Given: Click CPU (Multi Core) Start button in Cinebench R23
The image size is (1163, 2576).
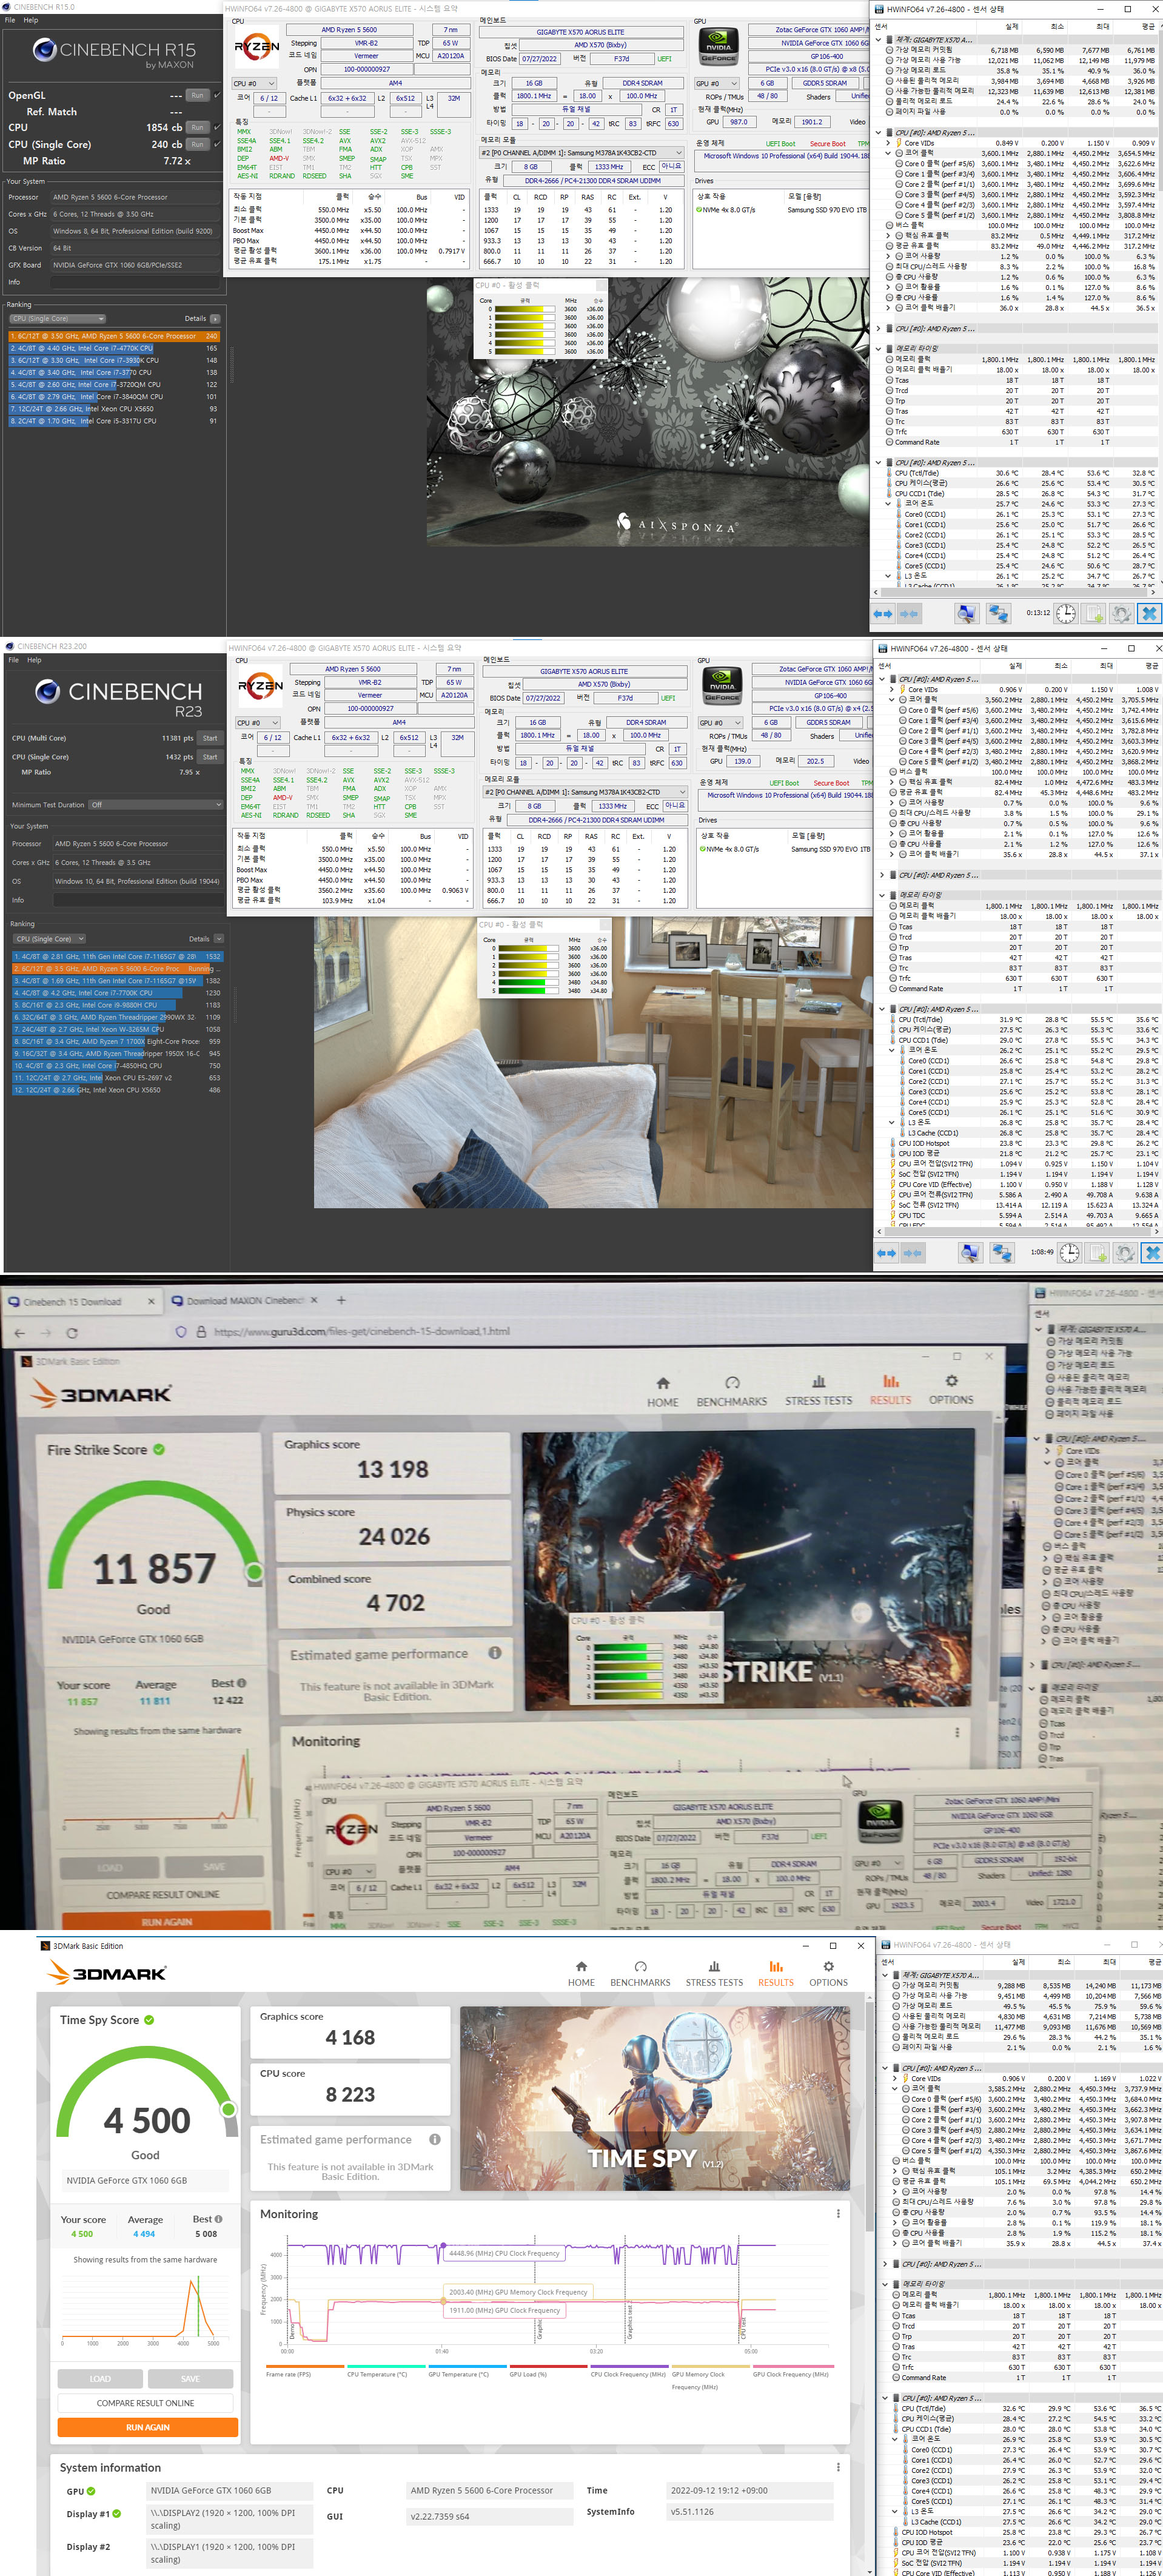Looking at the screenshot, I should (209, 738).
